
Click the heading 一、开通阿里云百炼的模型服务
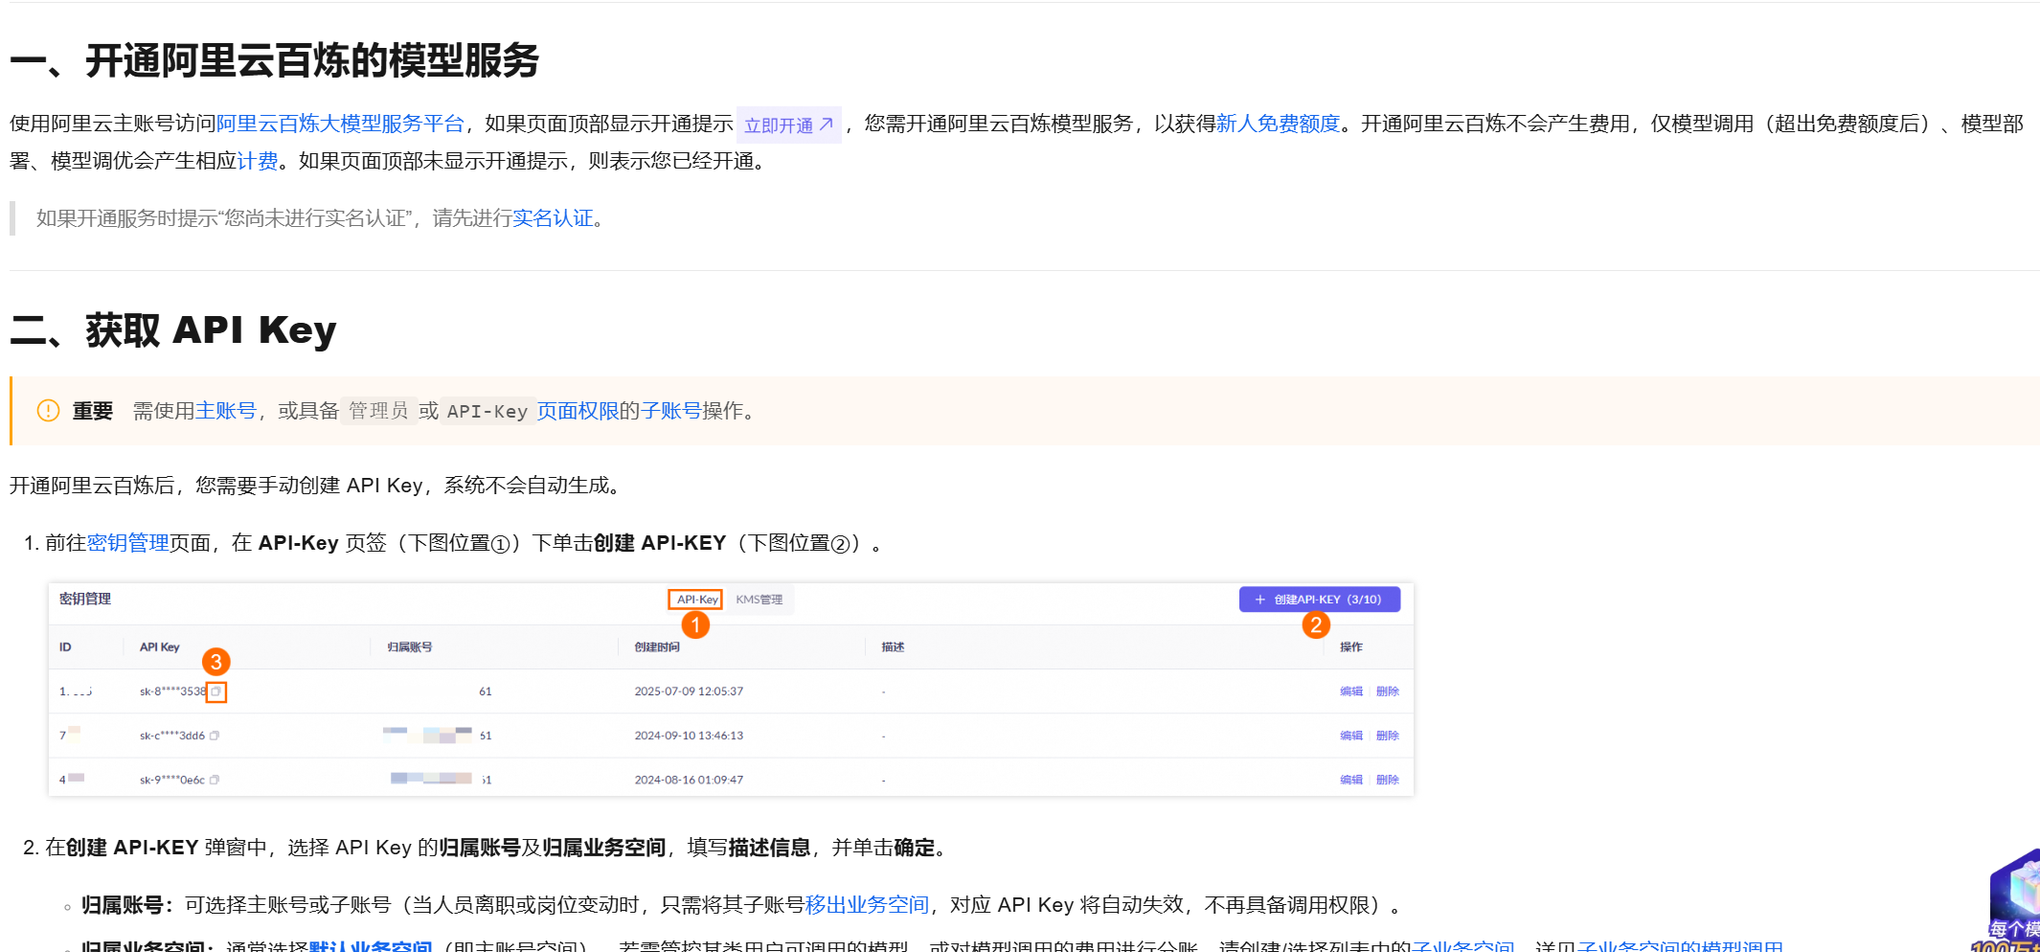point(274,60)
